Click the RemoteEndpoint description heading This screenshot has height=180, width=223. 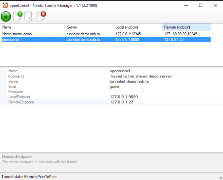[x=17, y=157]
